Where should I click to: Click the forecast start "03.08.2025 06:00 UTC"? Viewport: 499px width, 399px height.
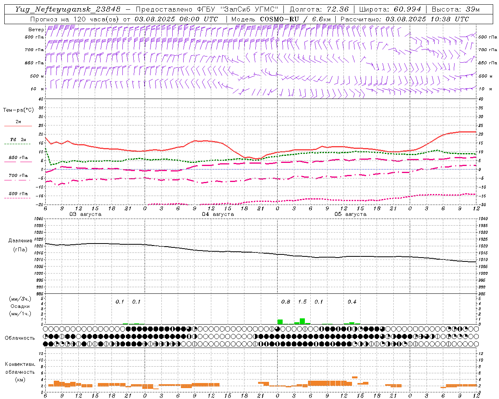(176, 19)
